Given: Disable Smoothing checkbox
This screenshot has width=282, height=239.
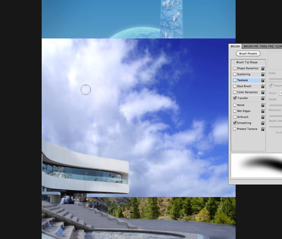Looking at the screenshot, I should (x=235, y=123).
